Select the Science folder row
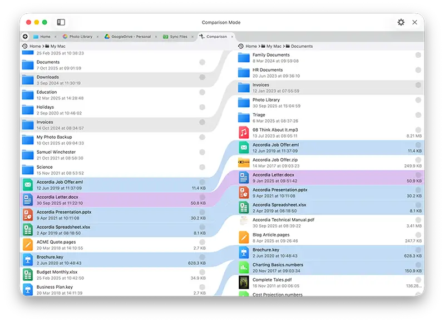 point(114,170)
